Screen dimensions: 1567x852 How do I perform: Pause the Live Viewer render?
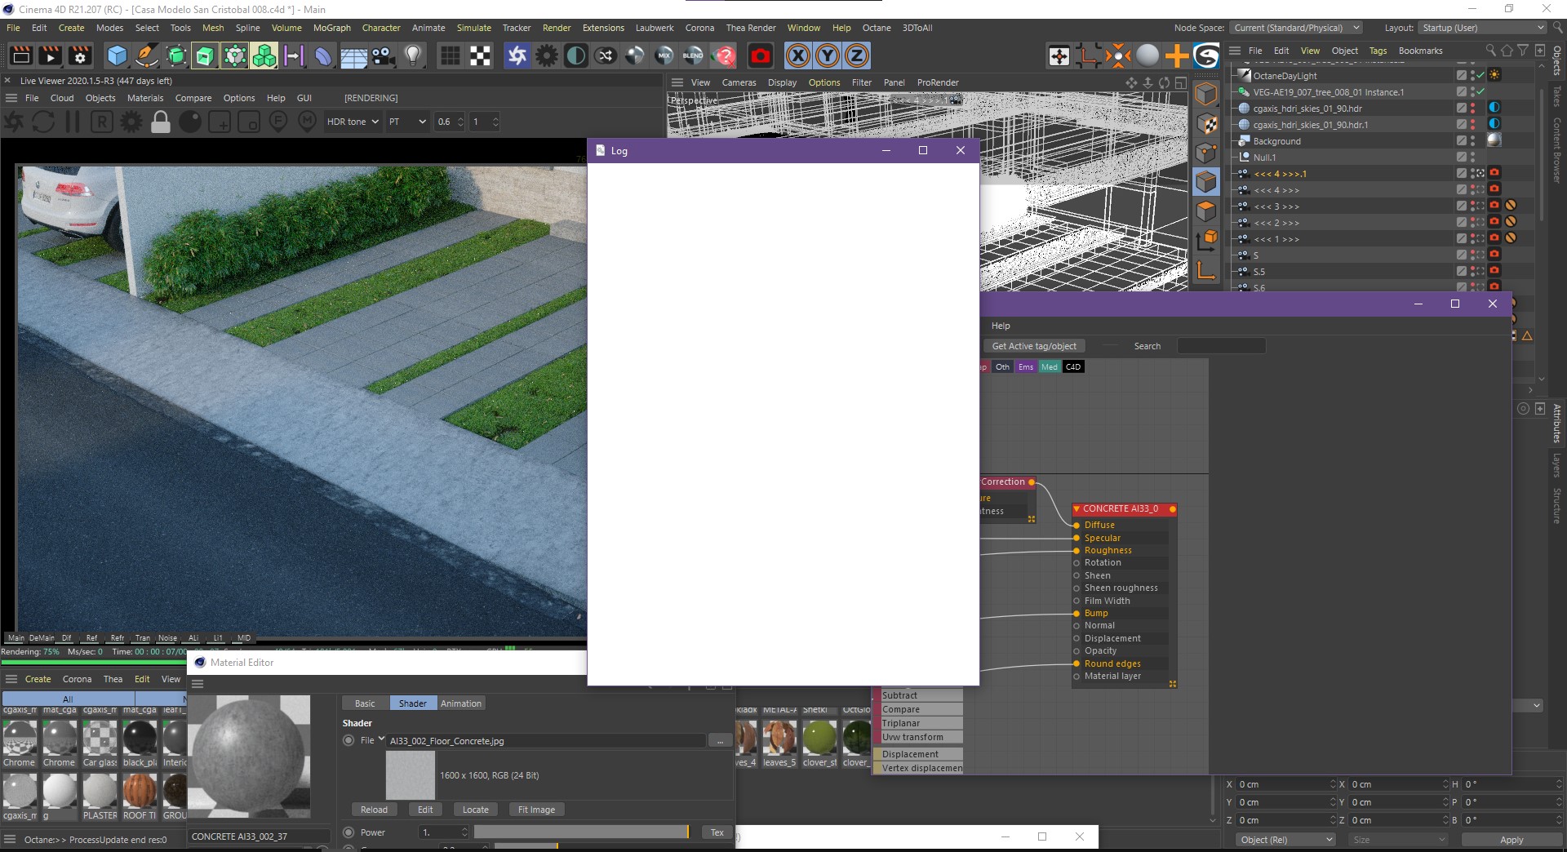pos(73,122)
